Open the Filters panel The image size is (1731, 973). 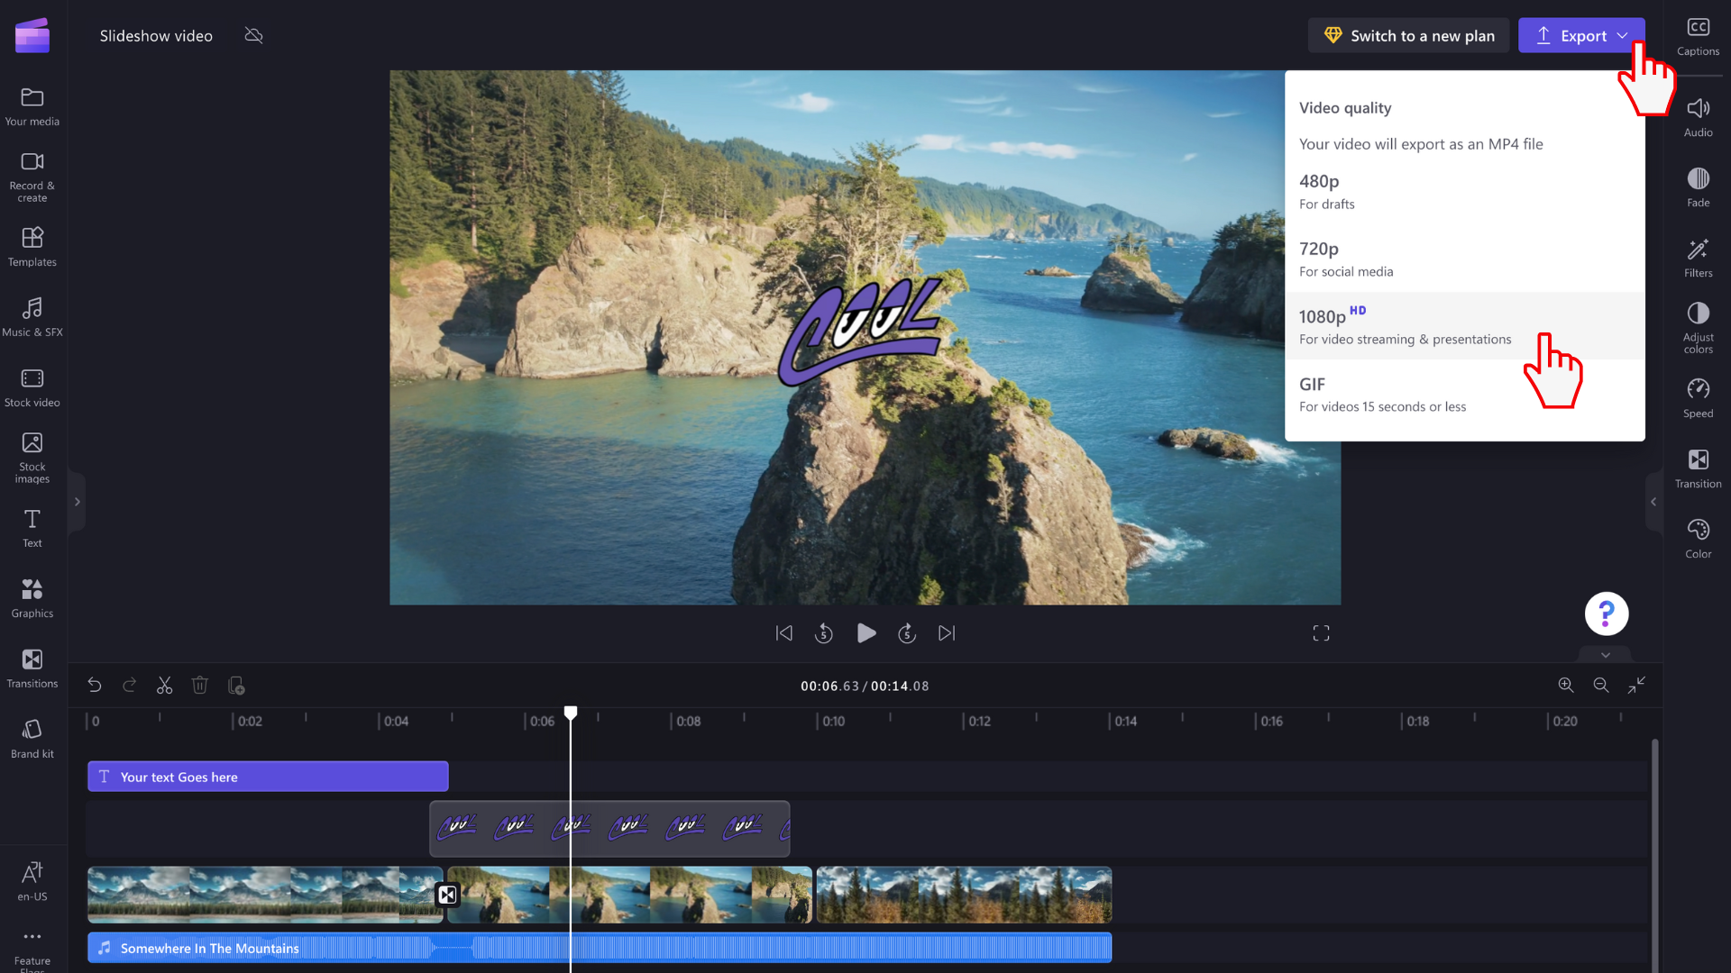point(1698,258)
